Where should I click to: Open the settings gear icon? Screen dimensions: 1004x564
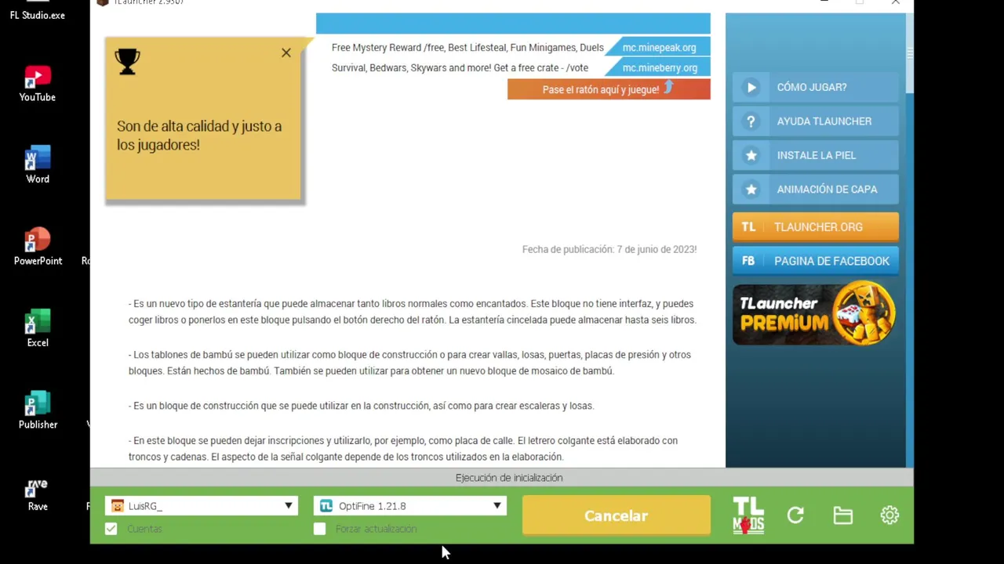point(889,515)
